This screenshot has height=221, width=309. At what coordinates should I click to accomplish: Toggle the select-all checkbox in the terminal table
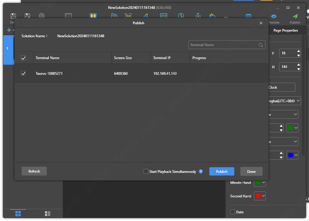(x=23, y=58)
